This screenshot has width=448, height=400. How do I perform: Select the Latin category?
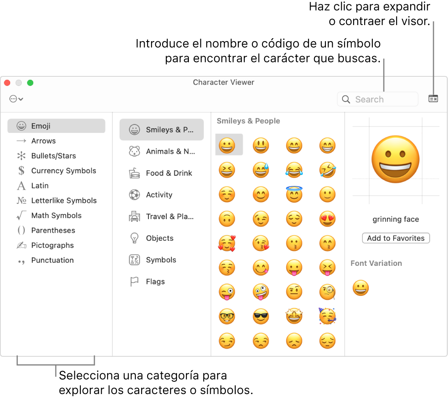click(56, 186)
